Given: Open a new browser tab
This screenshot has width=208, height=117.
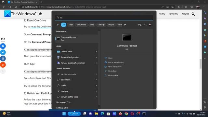Looking at the screenshot, I should [x=41, y=2].
